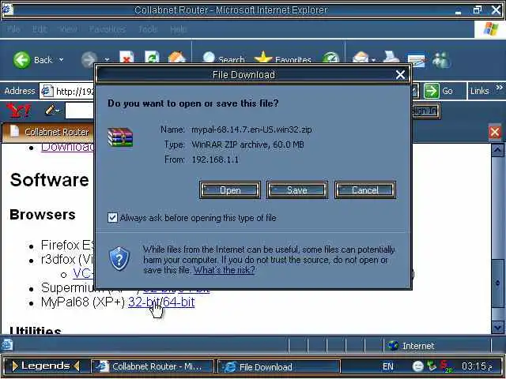Open the View menu
The width and height of the screenshot is (506, 379).
(x=68, y=29)
